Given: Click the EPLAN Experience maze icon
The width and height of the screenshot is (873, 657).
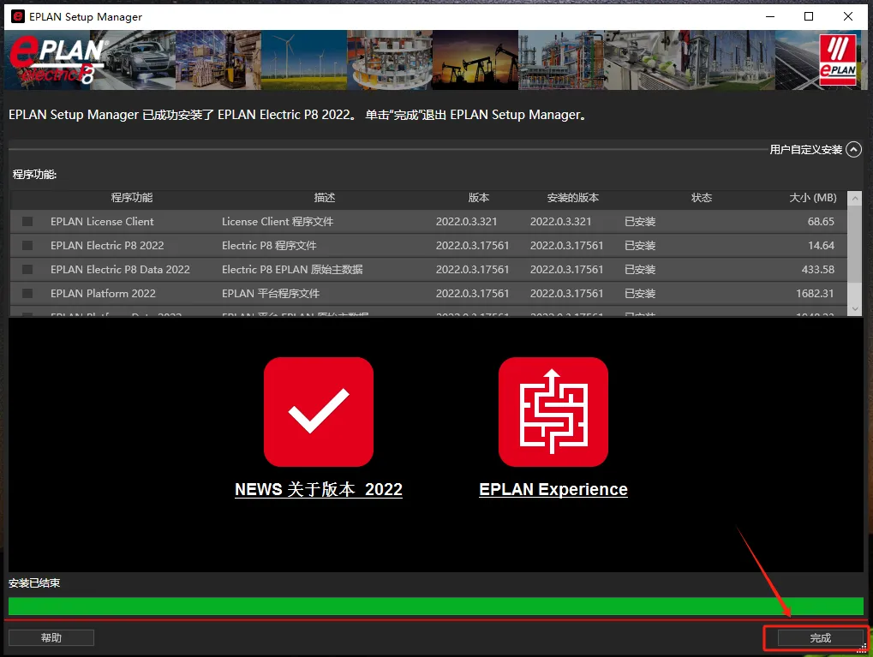Looking at the screenshot, I should [x=553, y=411].
